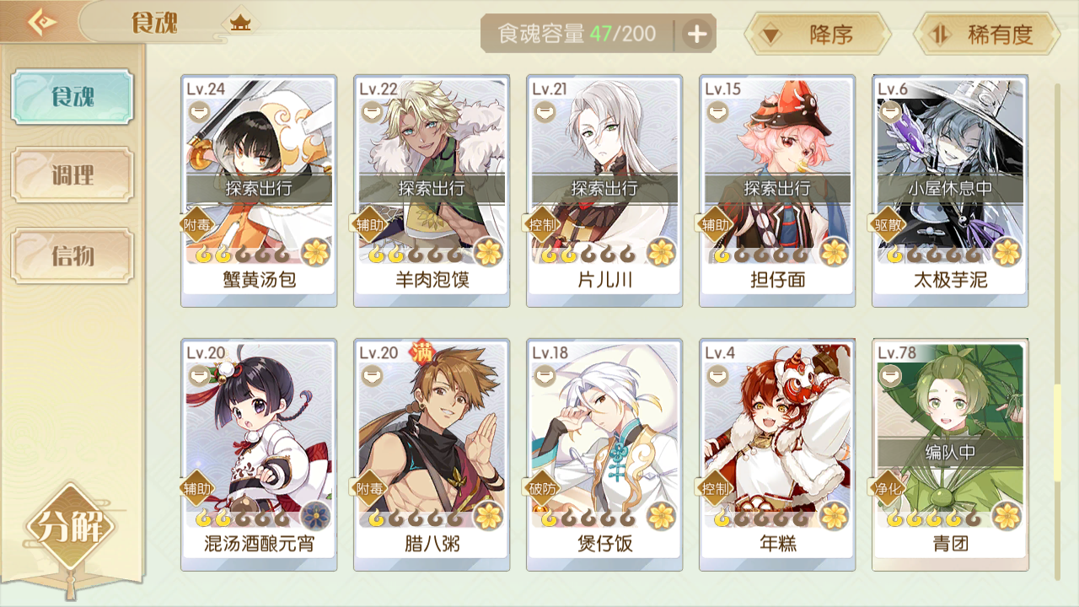This screenshot has width=1079, height=607.
Task: Toggle the lock circle on 担仔面 card
Action: (x=717, y=111)
